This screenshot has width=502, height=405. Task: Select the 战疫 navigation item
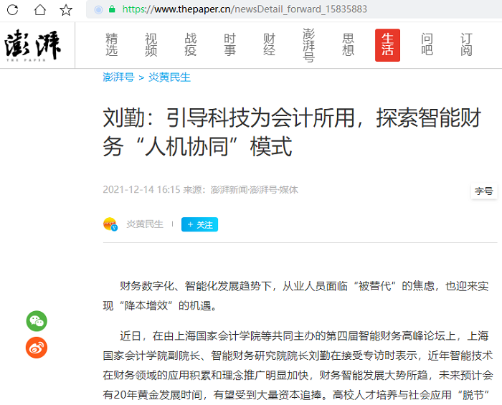pyautogui.click(x=190, y=45)
